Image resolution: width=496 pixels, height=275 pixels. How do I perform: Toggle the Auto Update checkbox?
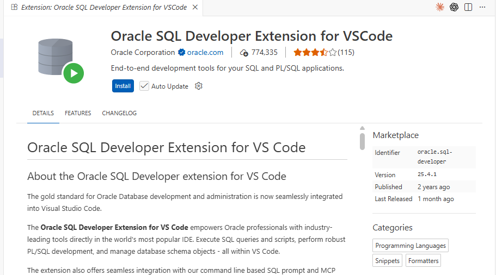coord(144,86)
